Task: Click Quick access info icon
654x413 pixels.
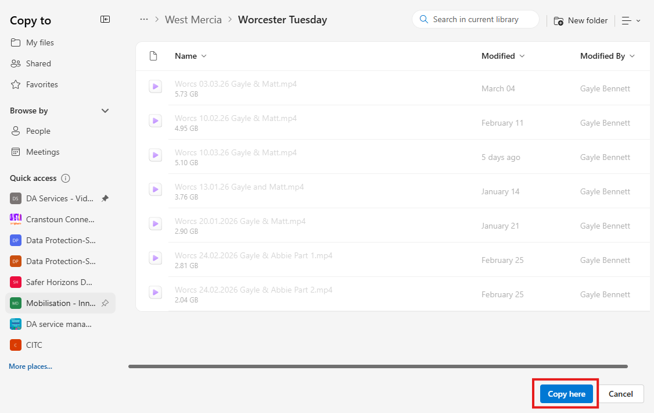Action: [66, 178]
